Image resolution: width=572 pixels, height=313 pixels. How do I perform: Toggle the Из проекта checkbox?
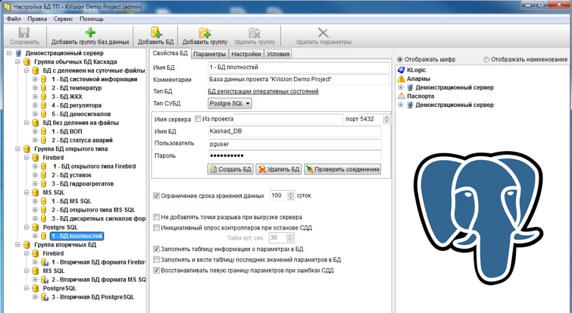198,119
